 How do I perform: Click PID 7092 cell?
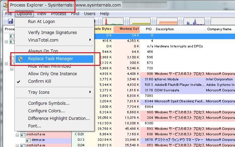[149, 96]
